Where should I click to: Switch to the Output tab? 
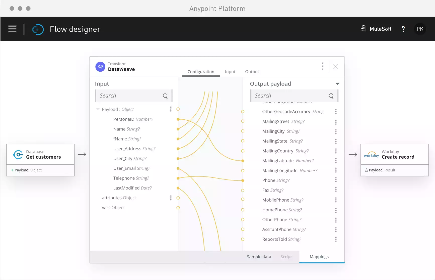pyautogui.click(x=252, y=72)
